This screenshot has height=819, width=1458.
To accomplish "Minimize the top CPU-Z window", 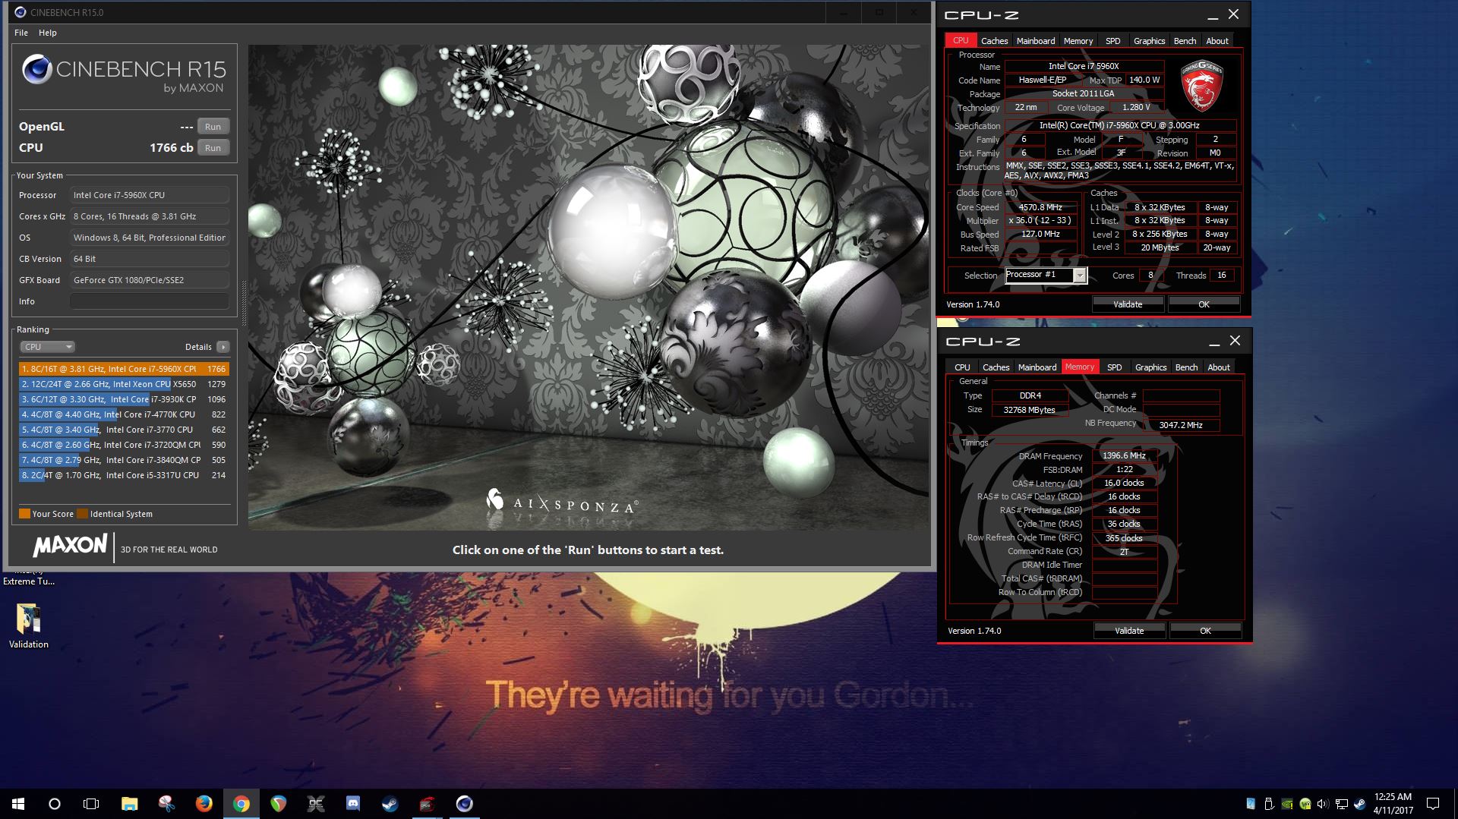I will (x=1213, y=15).
